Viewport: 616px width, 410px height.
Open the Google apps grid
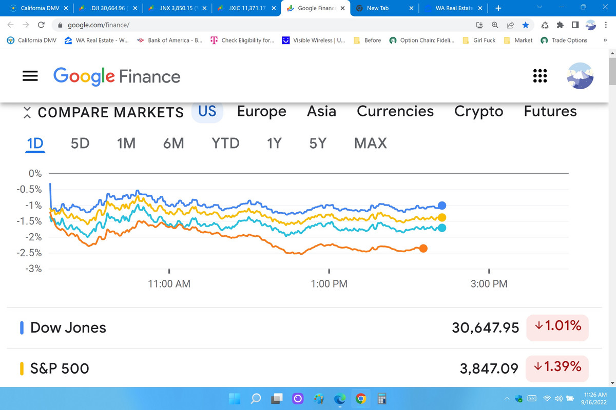coord(540,76)
